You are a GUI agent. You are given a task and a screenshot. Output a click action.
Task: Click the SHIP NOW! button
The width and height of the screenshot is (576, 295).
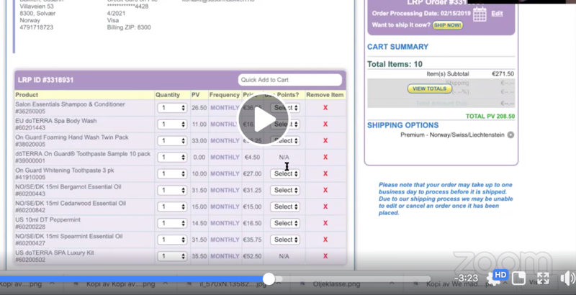tap(447, 25)
